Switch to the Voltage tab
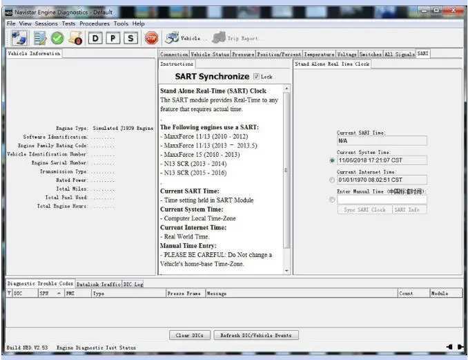The width and height of the screenshot is (468, 360). (x=347, y=55)
